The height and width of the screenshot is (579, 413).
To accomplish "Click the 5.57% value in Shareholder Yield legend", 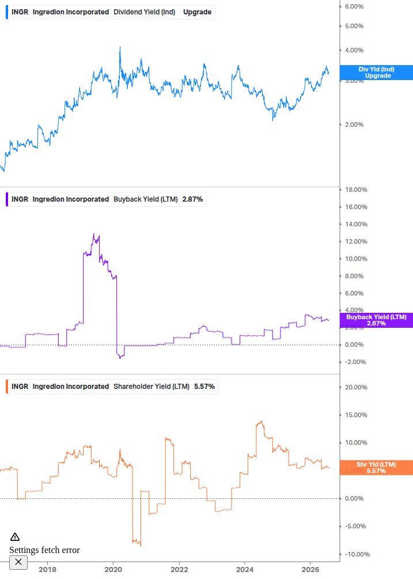I will point(204,387).
